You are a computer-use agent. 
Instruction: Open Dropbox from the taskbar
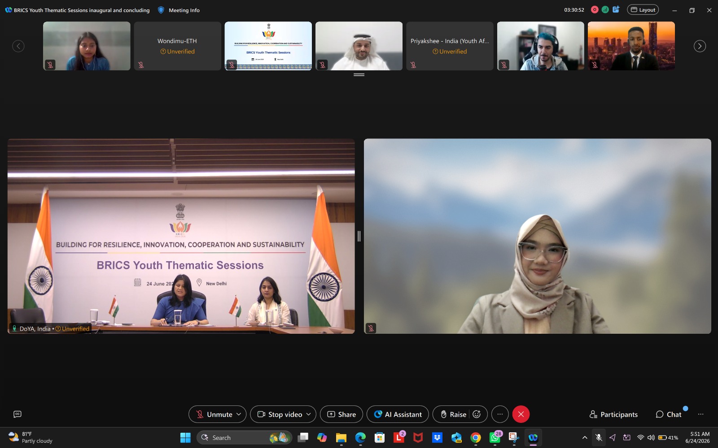[437, 438]
